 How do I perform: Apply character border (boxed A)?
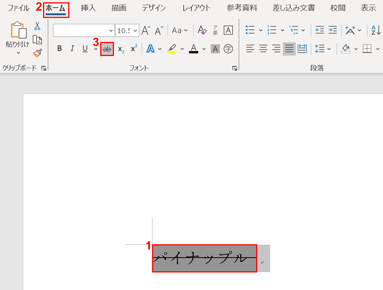[x=228, y=30]
